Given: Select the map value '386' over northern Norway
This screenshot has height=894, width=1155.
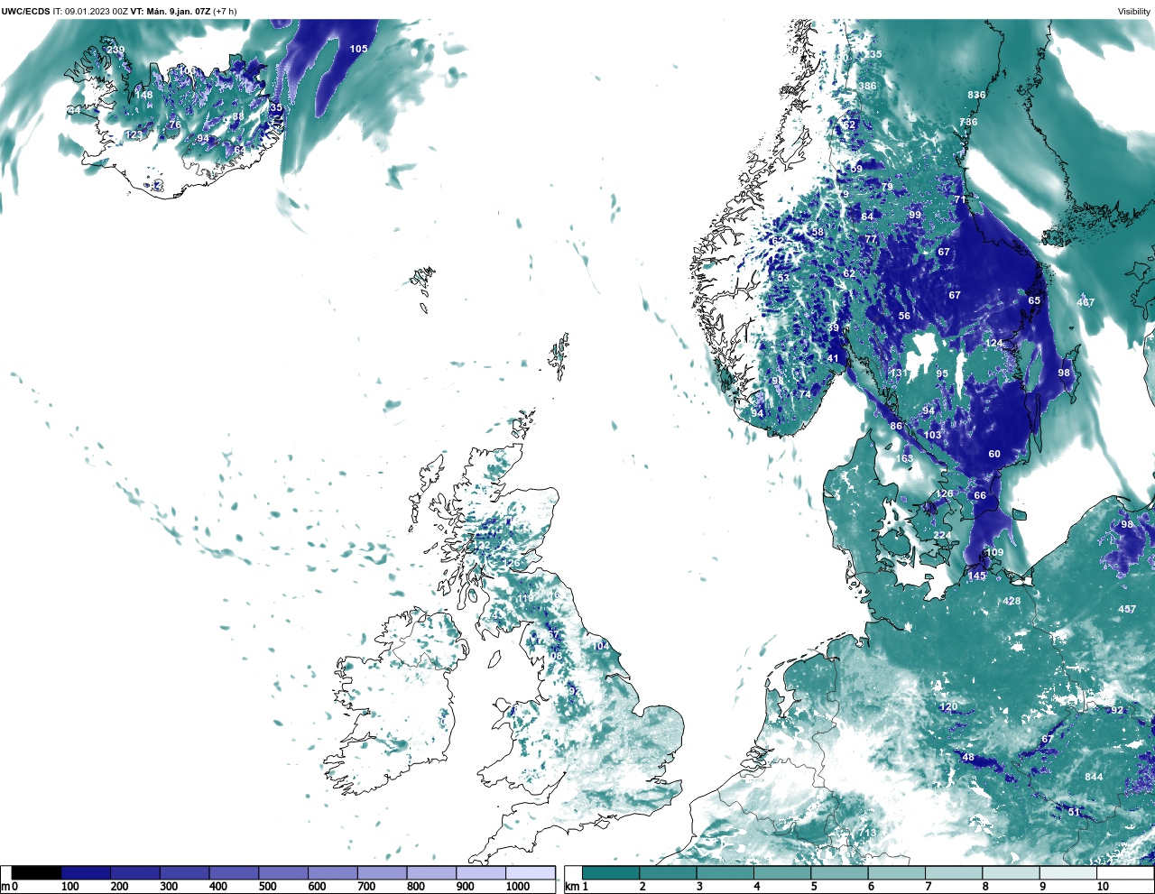Looking at the screenshot, I should pyautogui.click(x=867, y=87).
